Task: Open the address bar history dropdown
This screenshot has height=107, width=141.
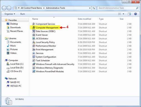Action: pos(90,8)
